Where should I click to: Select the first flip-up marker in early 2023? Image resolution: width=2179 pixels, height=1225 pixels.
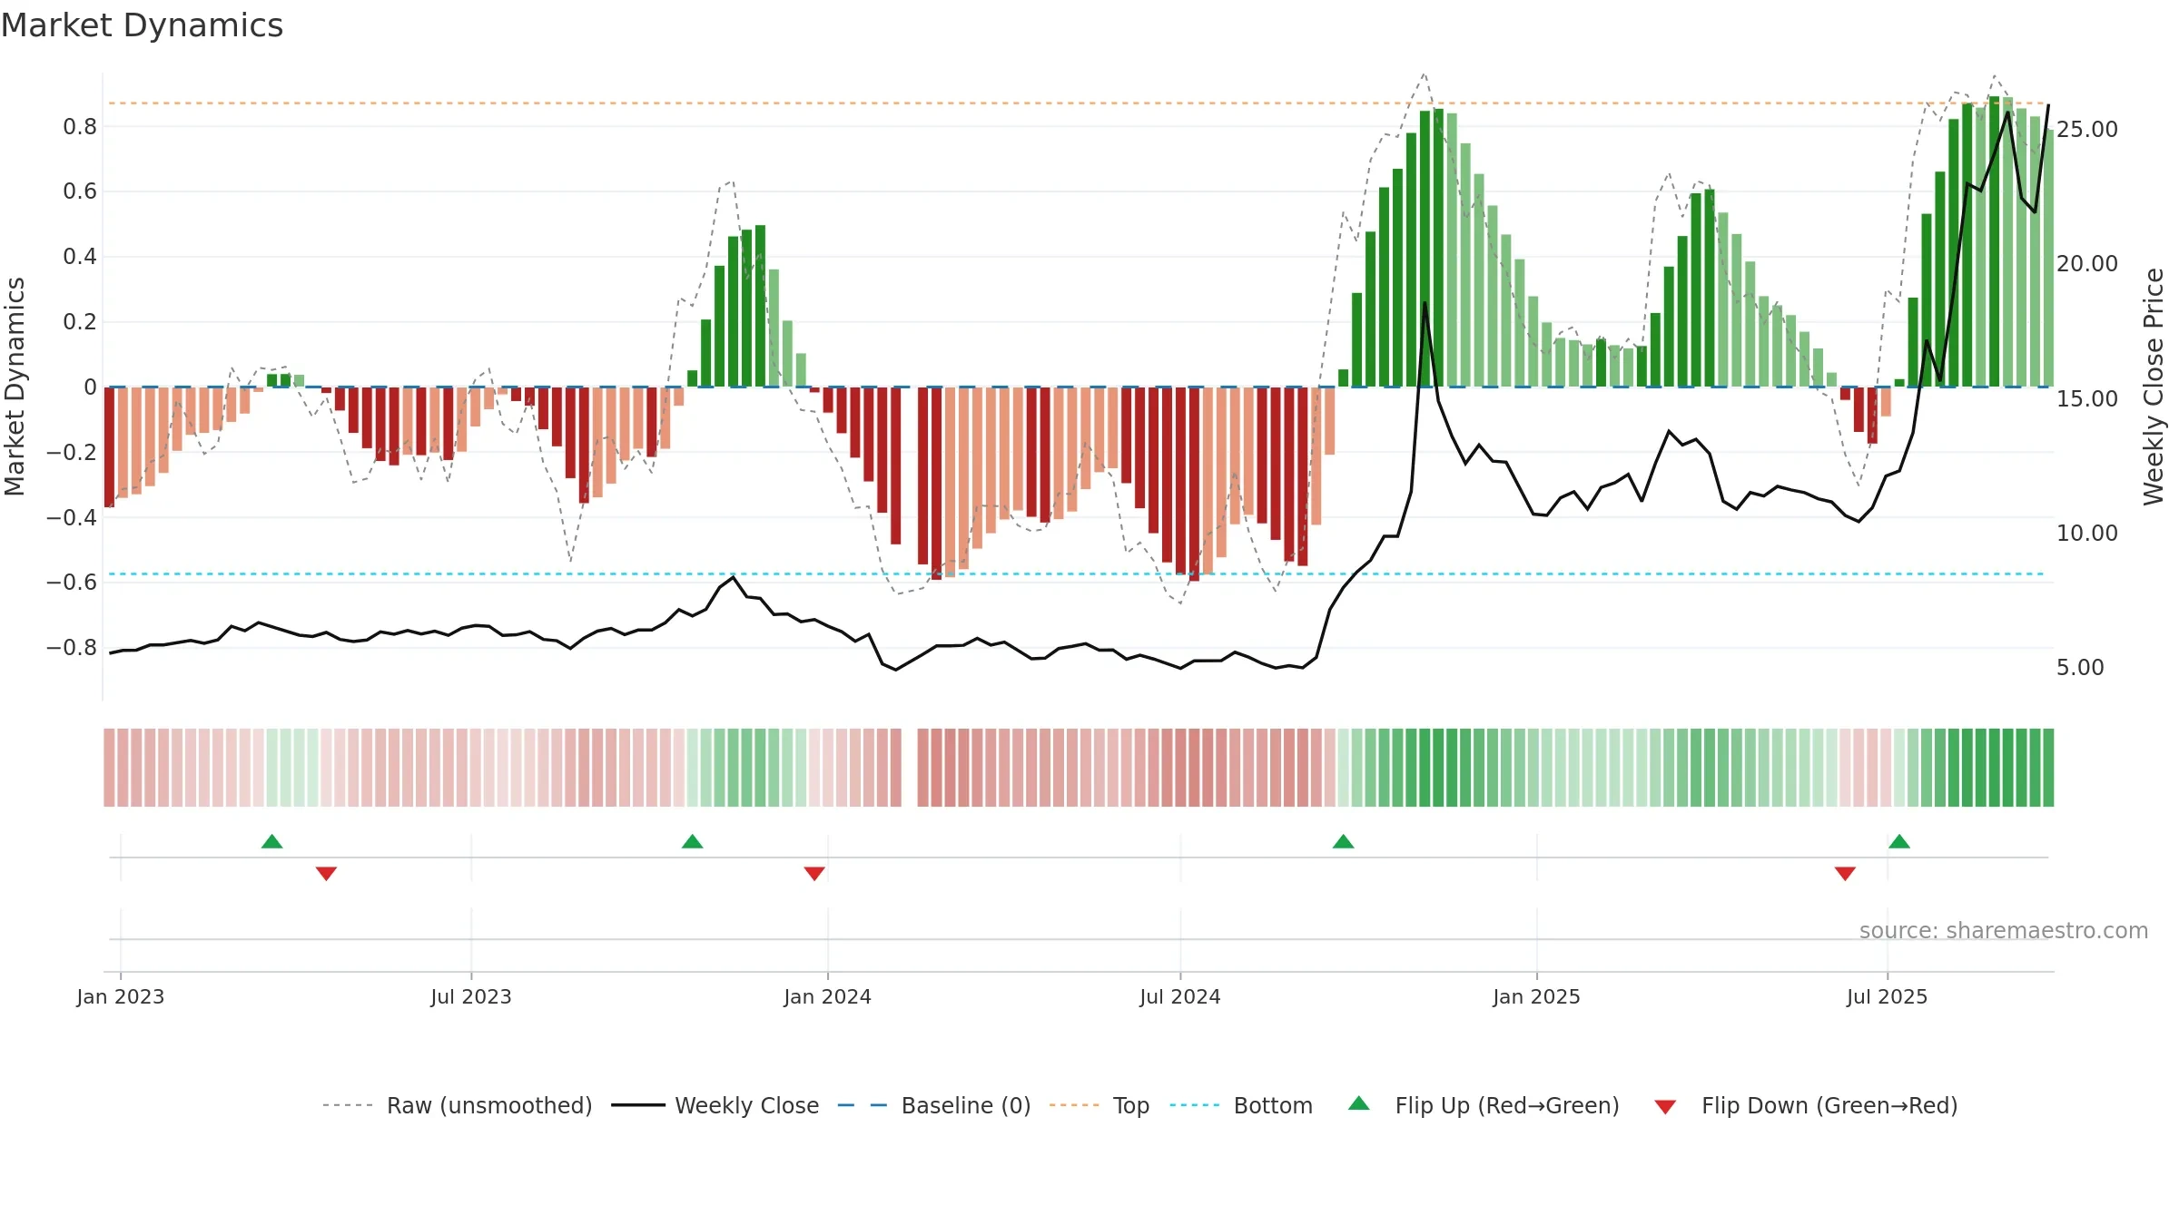click(272, 841)
